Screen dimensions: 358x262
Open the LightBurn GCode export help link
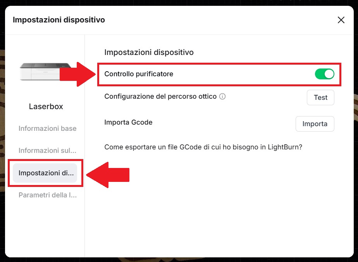pyautogui.click(x=203, y=147)
